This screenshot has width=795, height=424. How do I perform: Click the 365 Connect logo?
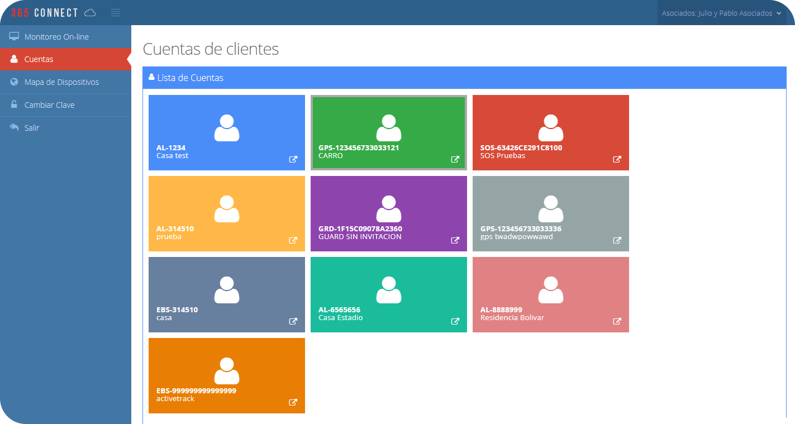45,12
